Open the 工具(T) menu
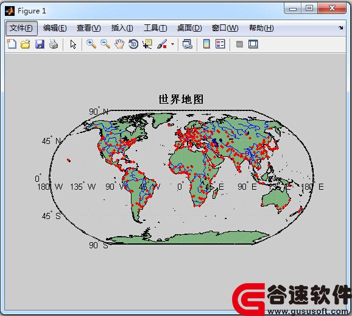The image size is (352, 316). tap(155, 28)
